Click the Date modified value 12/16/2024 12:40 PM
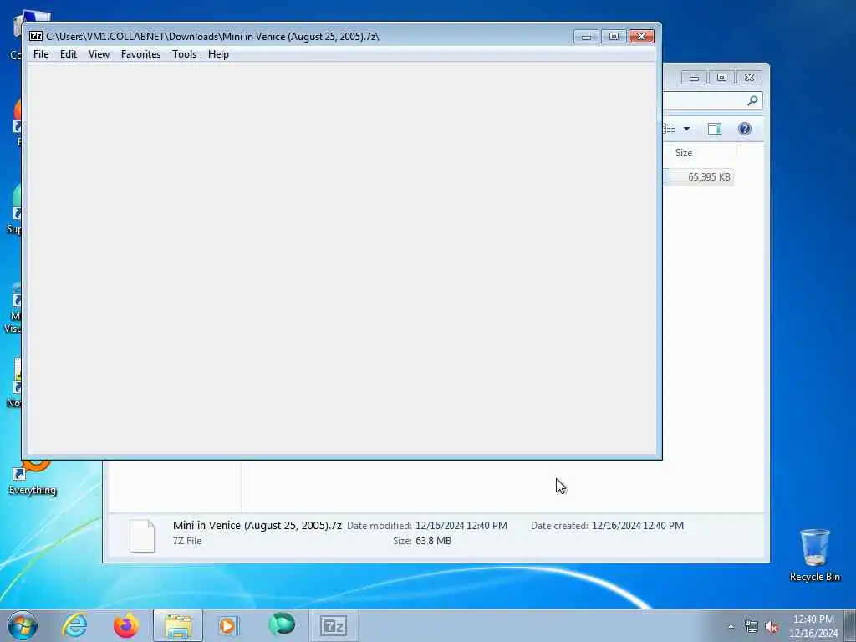 tap(461, 525)
